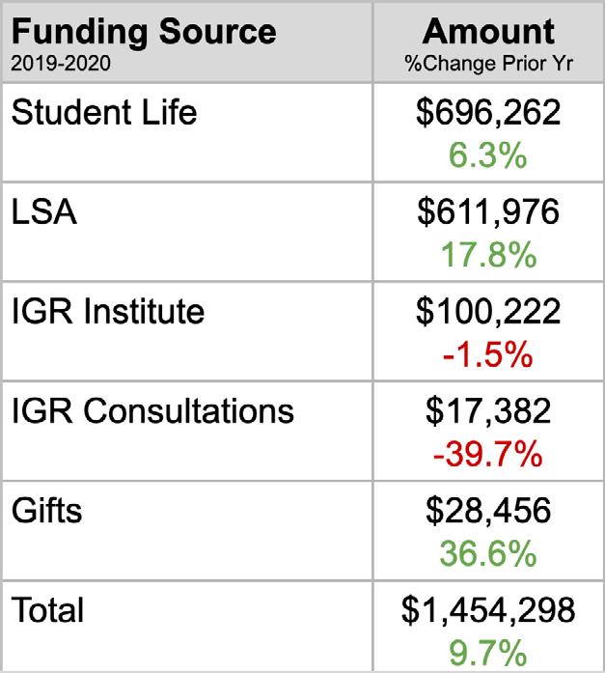Select the Gifts row label
605x673 pixels.
[46, 511]
